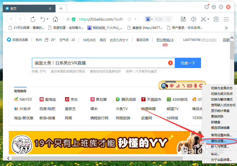237x166 pixels.
Task: Open the soft keyboard icon on the pinyin toolbar
Action: [189, 86]
